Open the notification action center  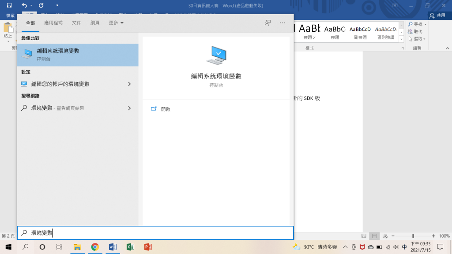[440, 247]
